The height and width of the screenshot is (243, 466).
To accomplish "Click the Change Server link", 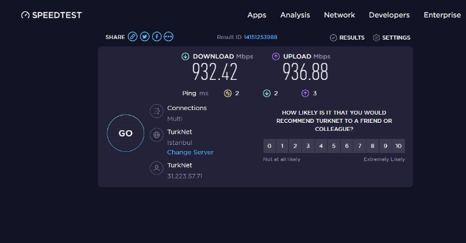I will coord(190,152).
